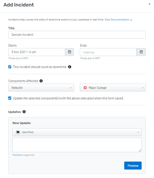Viewport: 154px width, 178px height.
Task: Close the Add Incident dialog
Action: tap(150, 4)
